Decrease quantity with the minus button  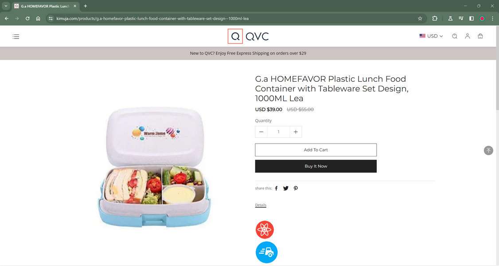(261, 132)
